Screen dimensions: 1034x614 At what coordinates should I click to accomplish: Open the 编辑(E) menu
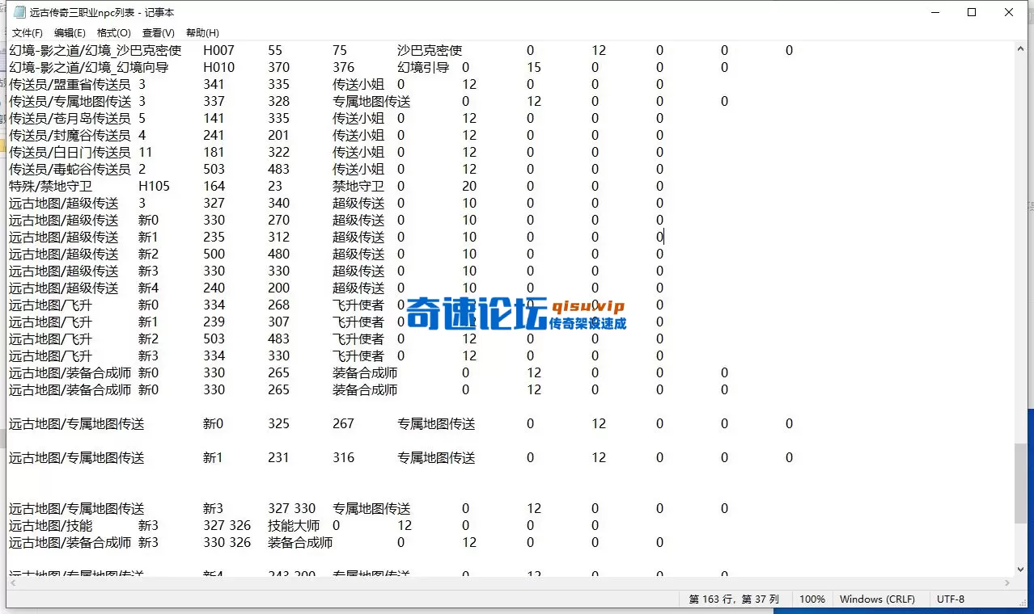tap(70, 32)
